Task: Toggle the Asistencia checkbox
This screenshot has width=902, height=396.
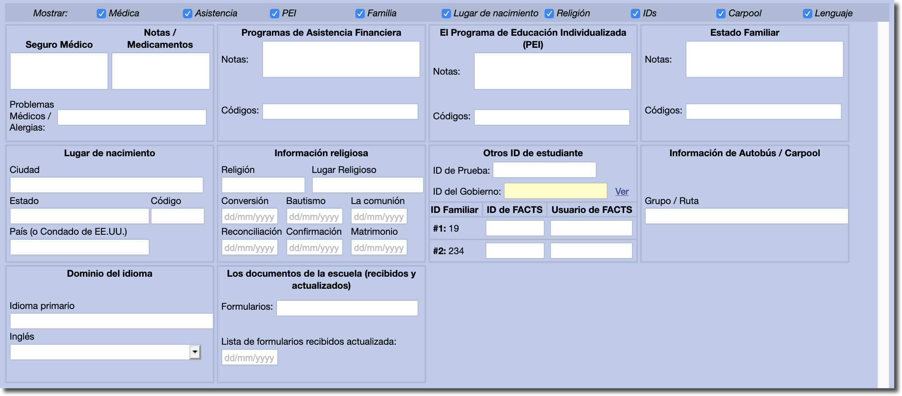Action: coord(188,14)
